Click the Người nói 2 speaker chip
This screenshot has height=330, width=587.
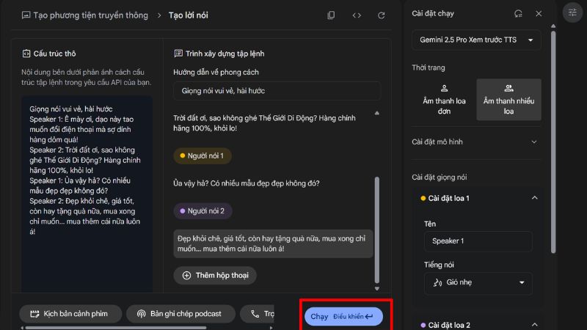pyautogui.click(x=203, y=211)
